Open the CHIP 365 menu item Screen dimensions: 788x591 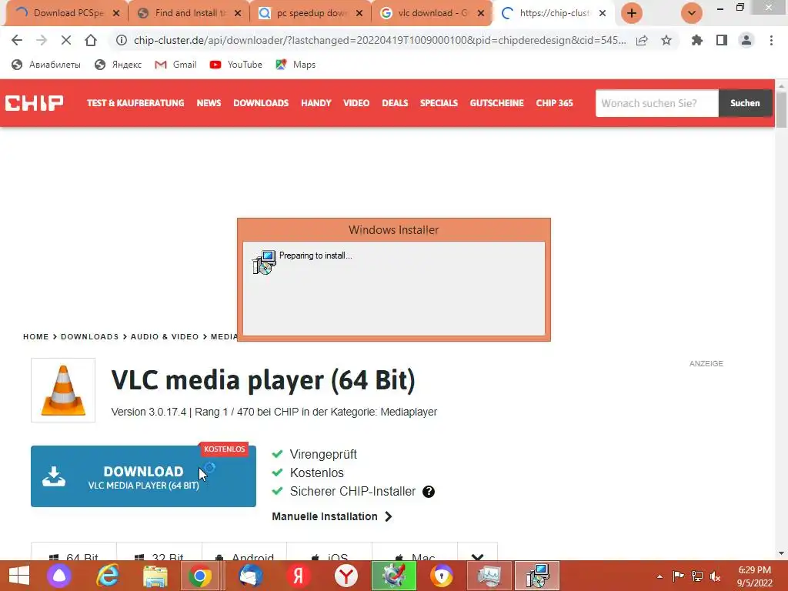(x=554, y=103)
